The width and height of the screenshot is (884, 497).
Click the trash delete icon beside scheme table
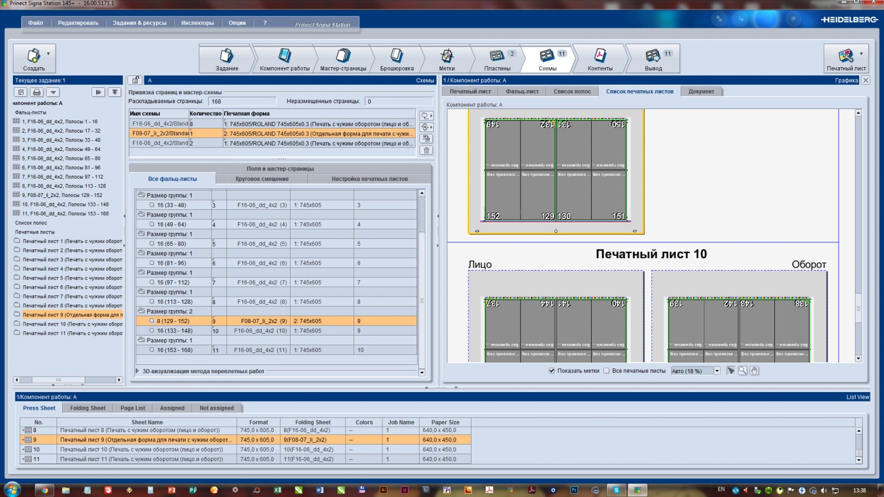(427, 150)
